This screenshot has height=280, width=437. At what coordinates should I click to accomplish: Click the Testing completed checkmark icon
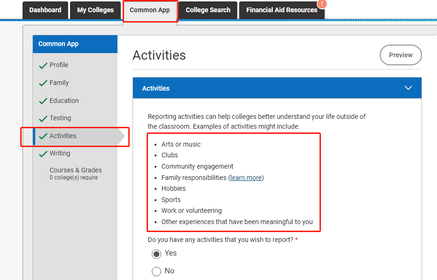click(43, 119)
